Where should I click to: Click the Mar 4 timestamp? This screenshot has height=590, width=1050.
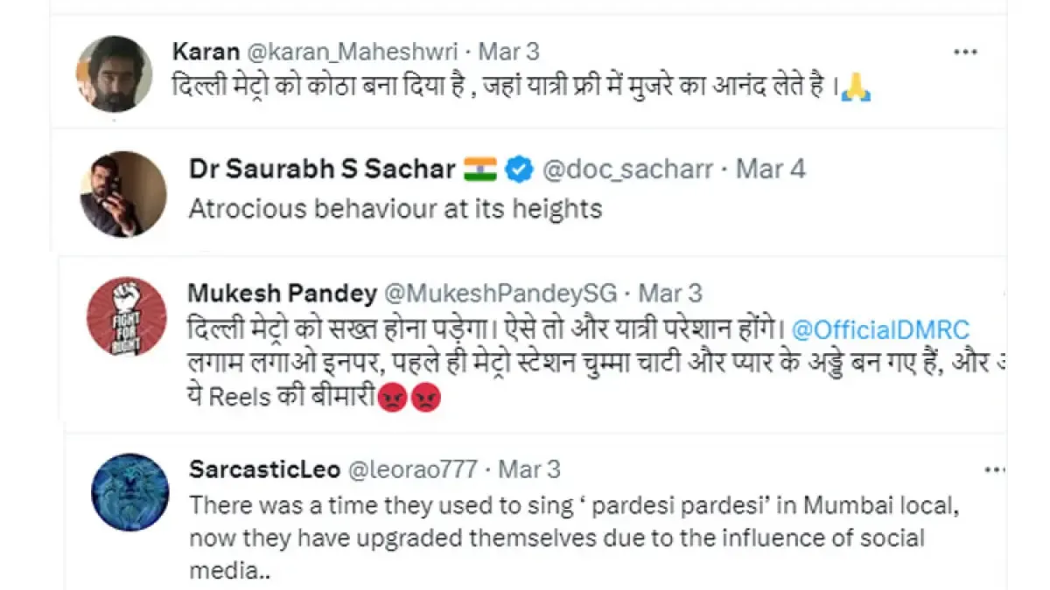(771, 170)
